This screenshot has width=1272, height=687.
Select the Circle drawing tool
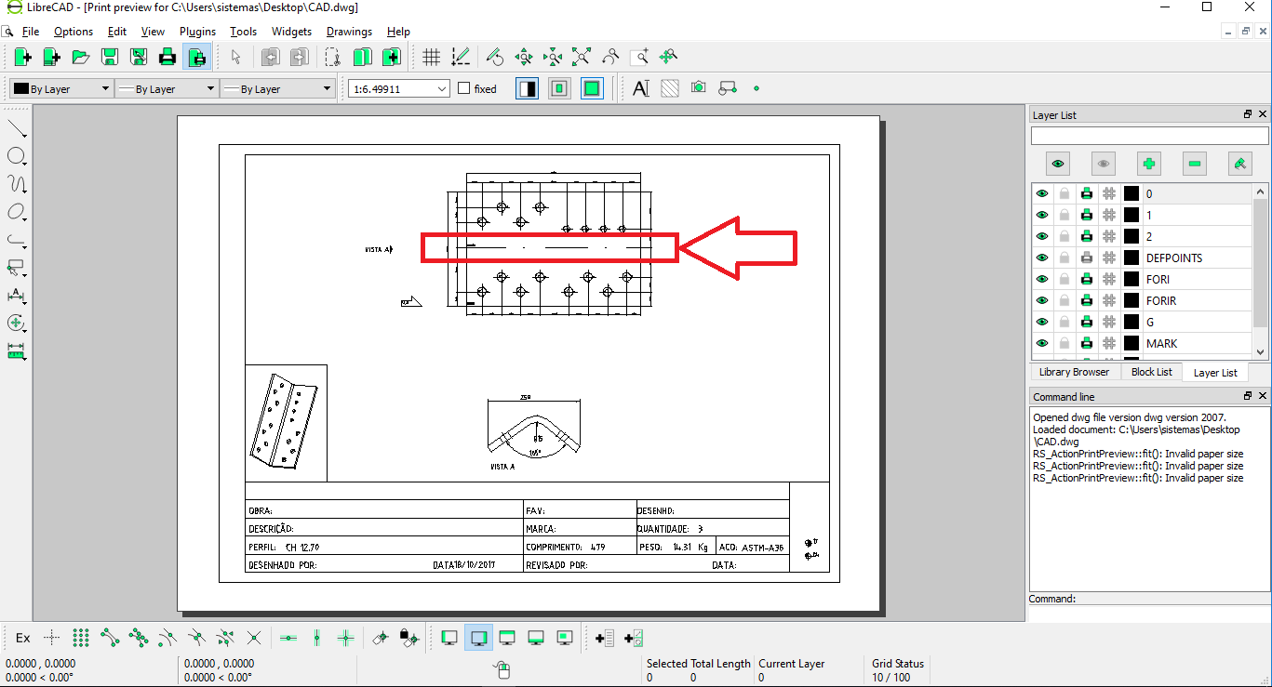click(17, 156)
